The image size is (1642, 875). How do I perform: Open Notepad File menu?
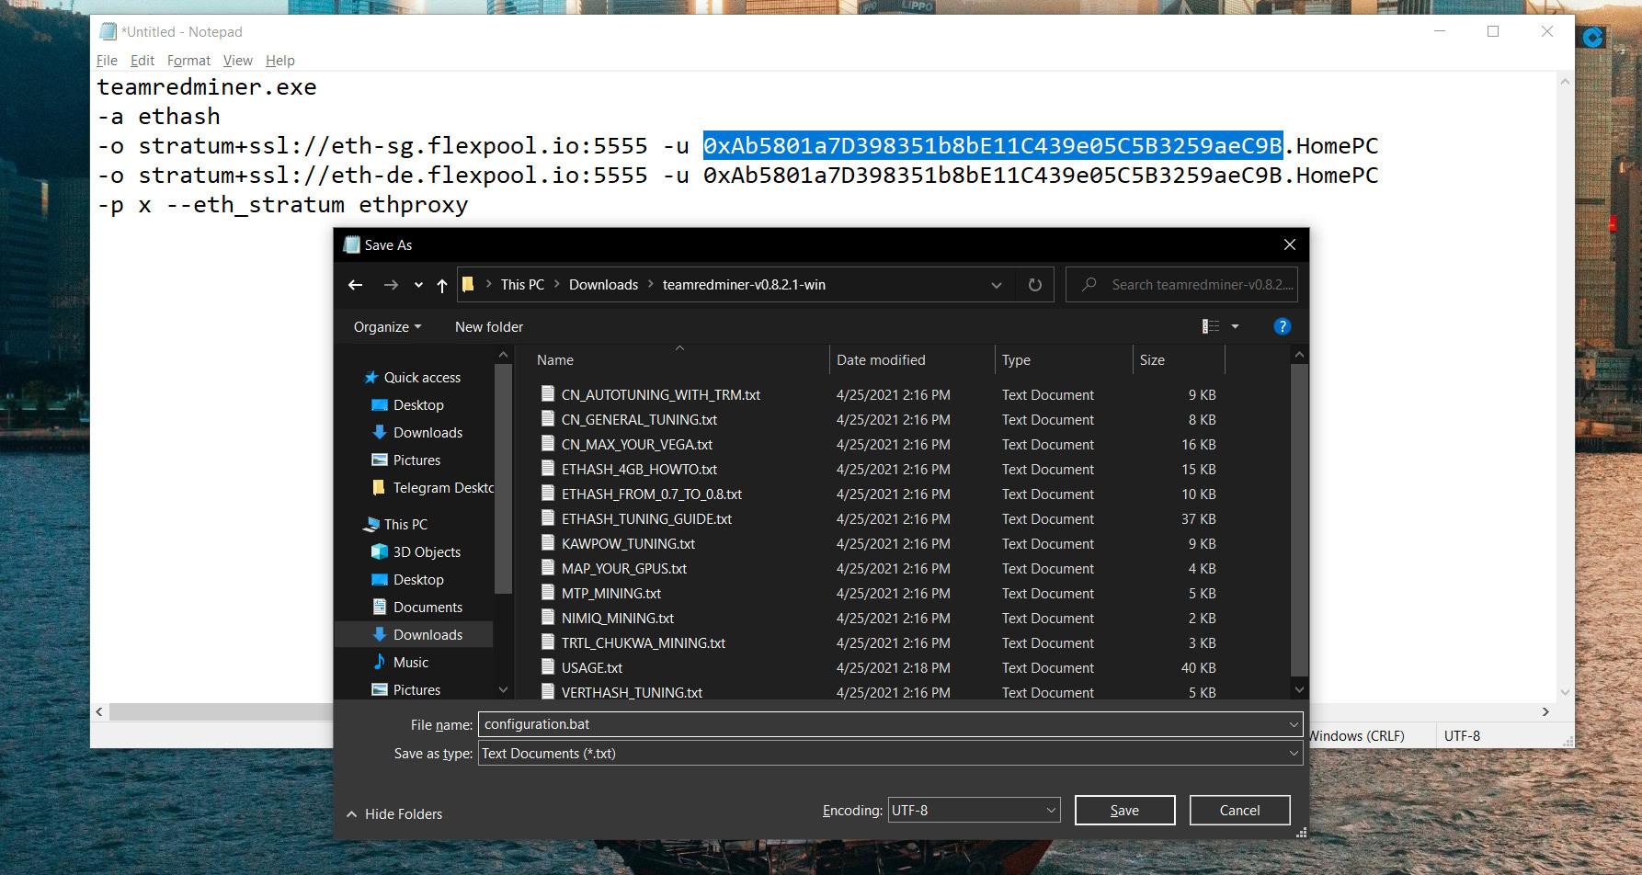pyautogui.click(x=107, y=61)
